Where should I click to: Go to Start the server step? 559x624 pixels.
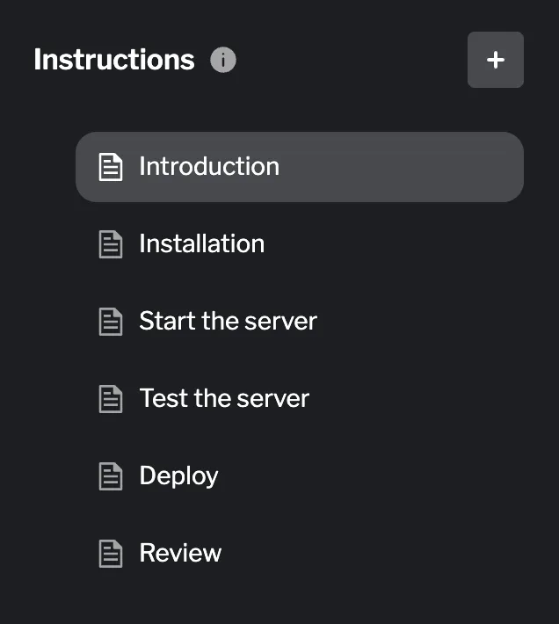click(x=228, y=322)
